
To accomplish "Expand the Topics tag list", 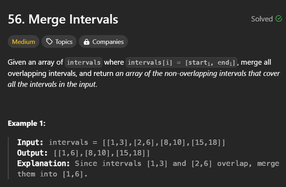I will click(59, 42).
